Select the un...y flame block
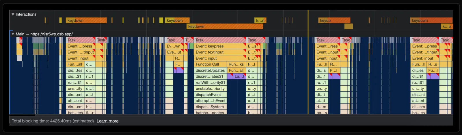The height and width of the screenshot is (135, 462). pyautogui.click(x=321, y=89)
